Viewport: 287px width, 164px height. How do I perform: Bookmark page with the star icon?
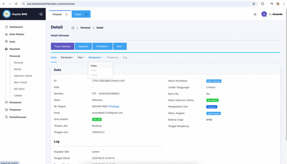click(x=254, y=4)
